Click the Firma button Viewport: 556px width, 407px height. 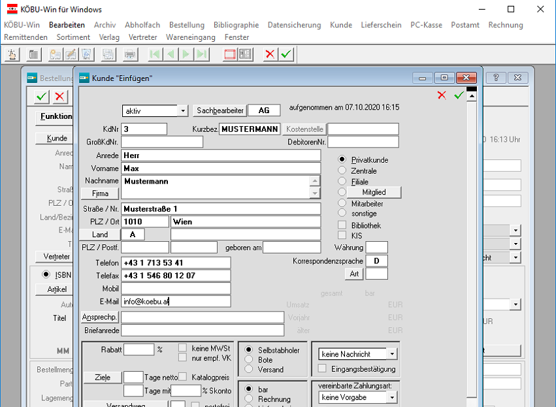100,193
